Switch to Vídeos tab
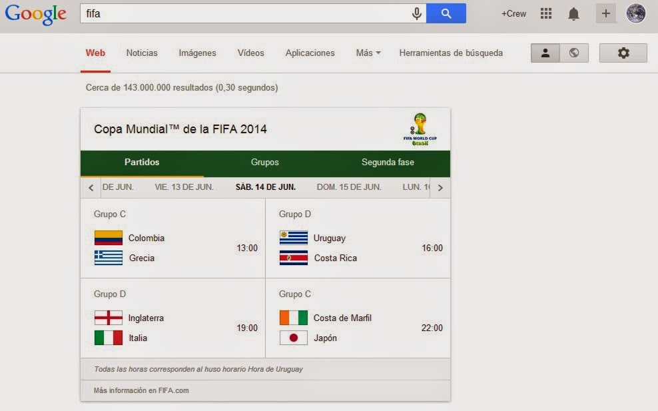Viewport: 658px width, 411px height. click(250, 53)
